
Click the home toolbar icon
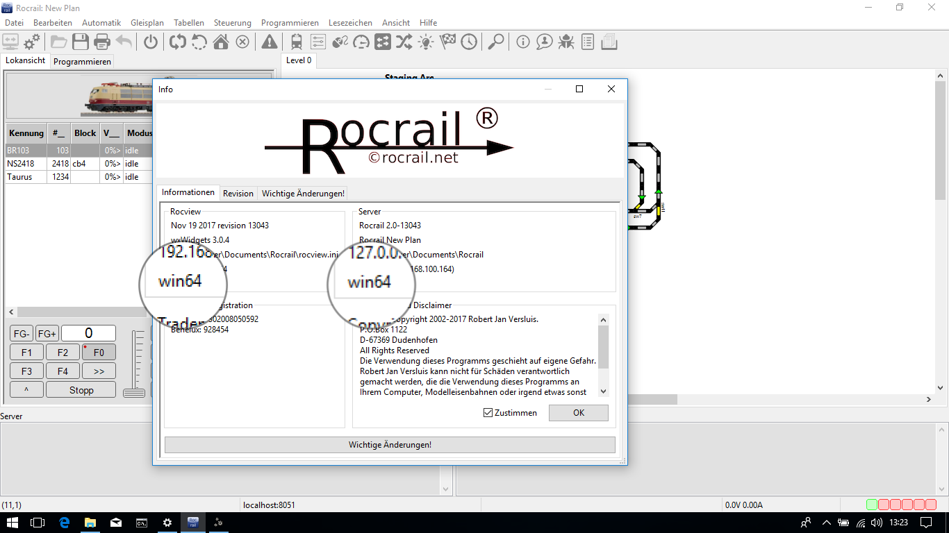point(221,42)
